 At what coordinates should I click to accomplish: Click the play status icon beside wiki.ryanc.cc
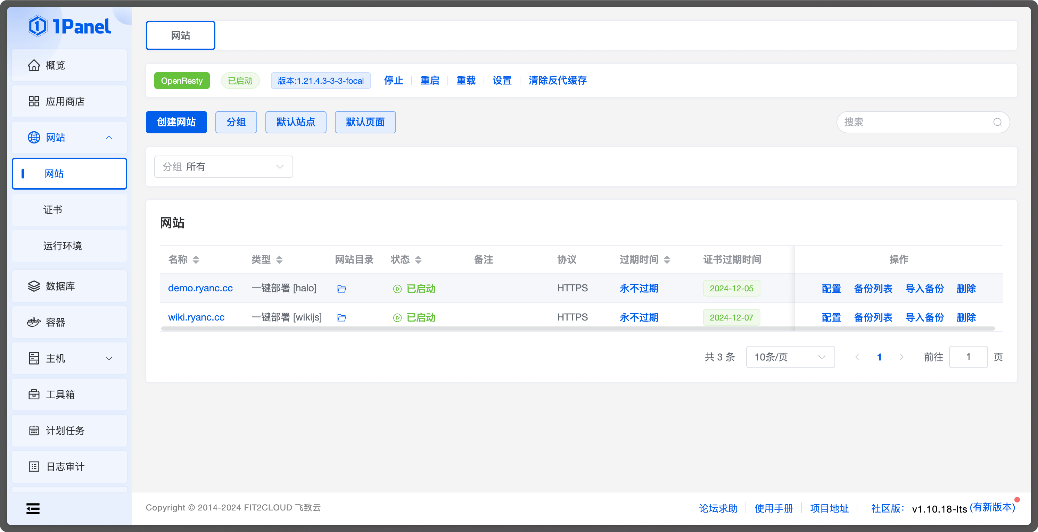coord(397,317)
